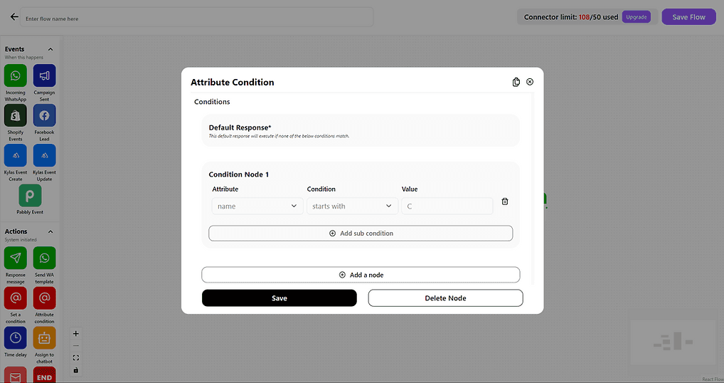This screenshot has height=383, width=724.
Task: Select the Set a condition action icon
Action: coord(15,298)
